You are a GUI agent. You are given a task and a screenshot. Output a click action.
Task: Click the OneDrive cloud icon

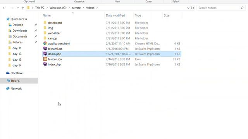[8, 73]
